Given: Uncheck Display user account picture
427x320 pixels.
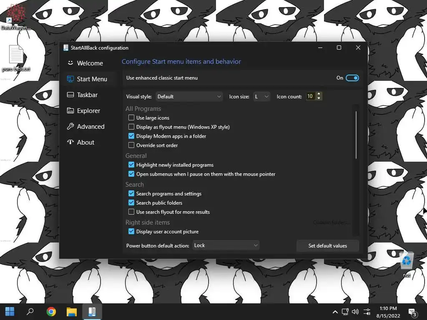Looking at the screenshot, I should coord(131,231).
